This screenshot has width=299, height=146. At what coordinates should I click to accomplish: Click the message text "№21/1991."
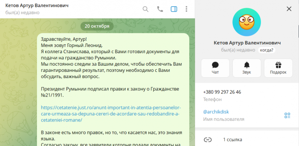52,95
